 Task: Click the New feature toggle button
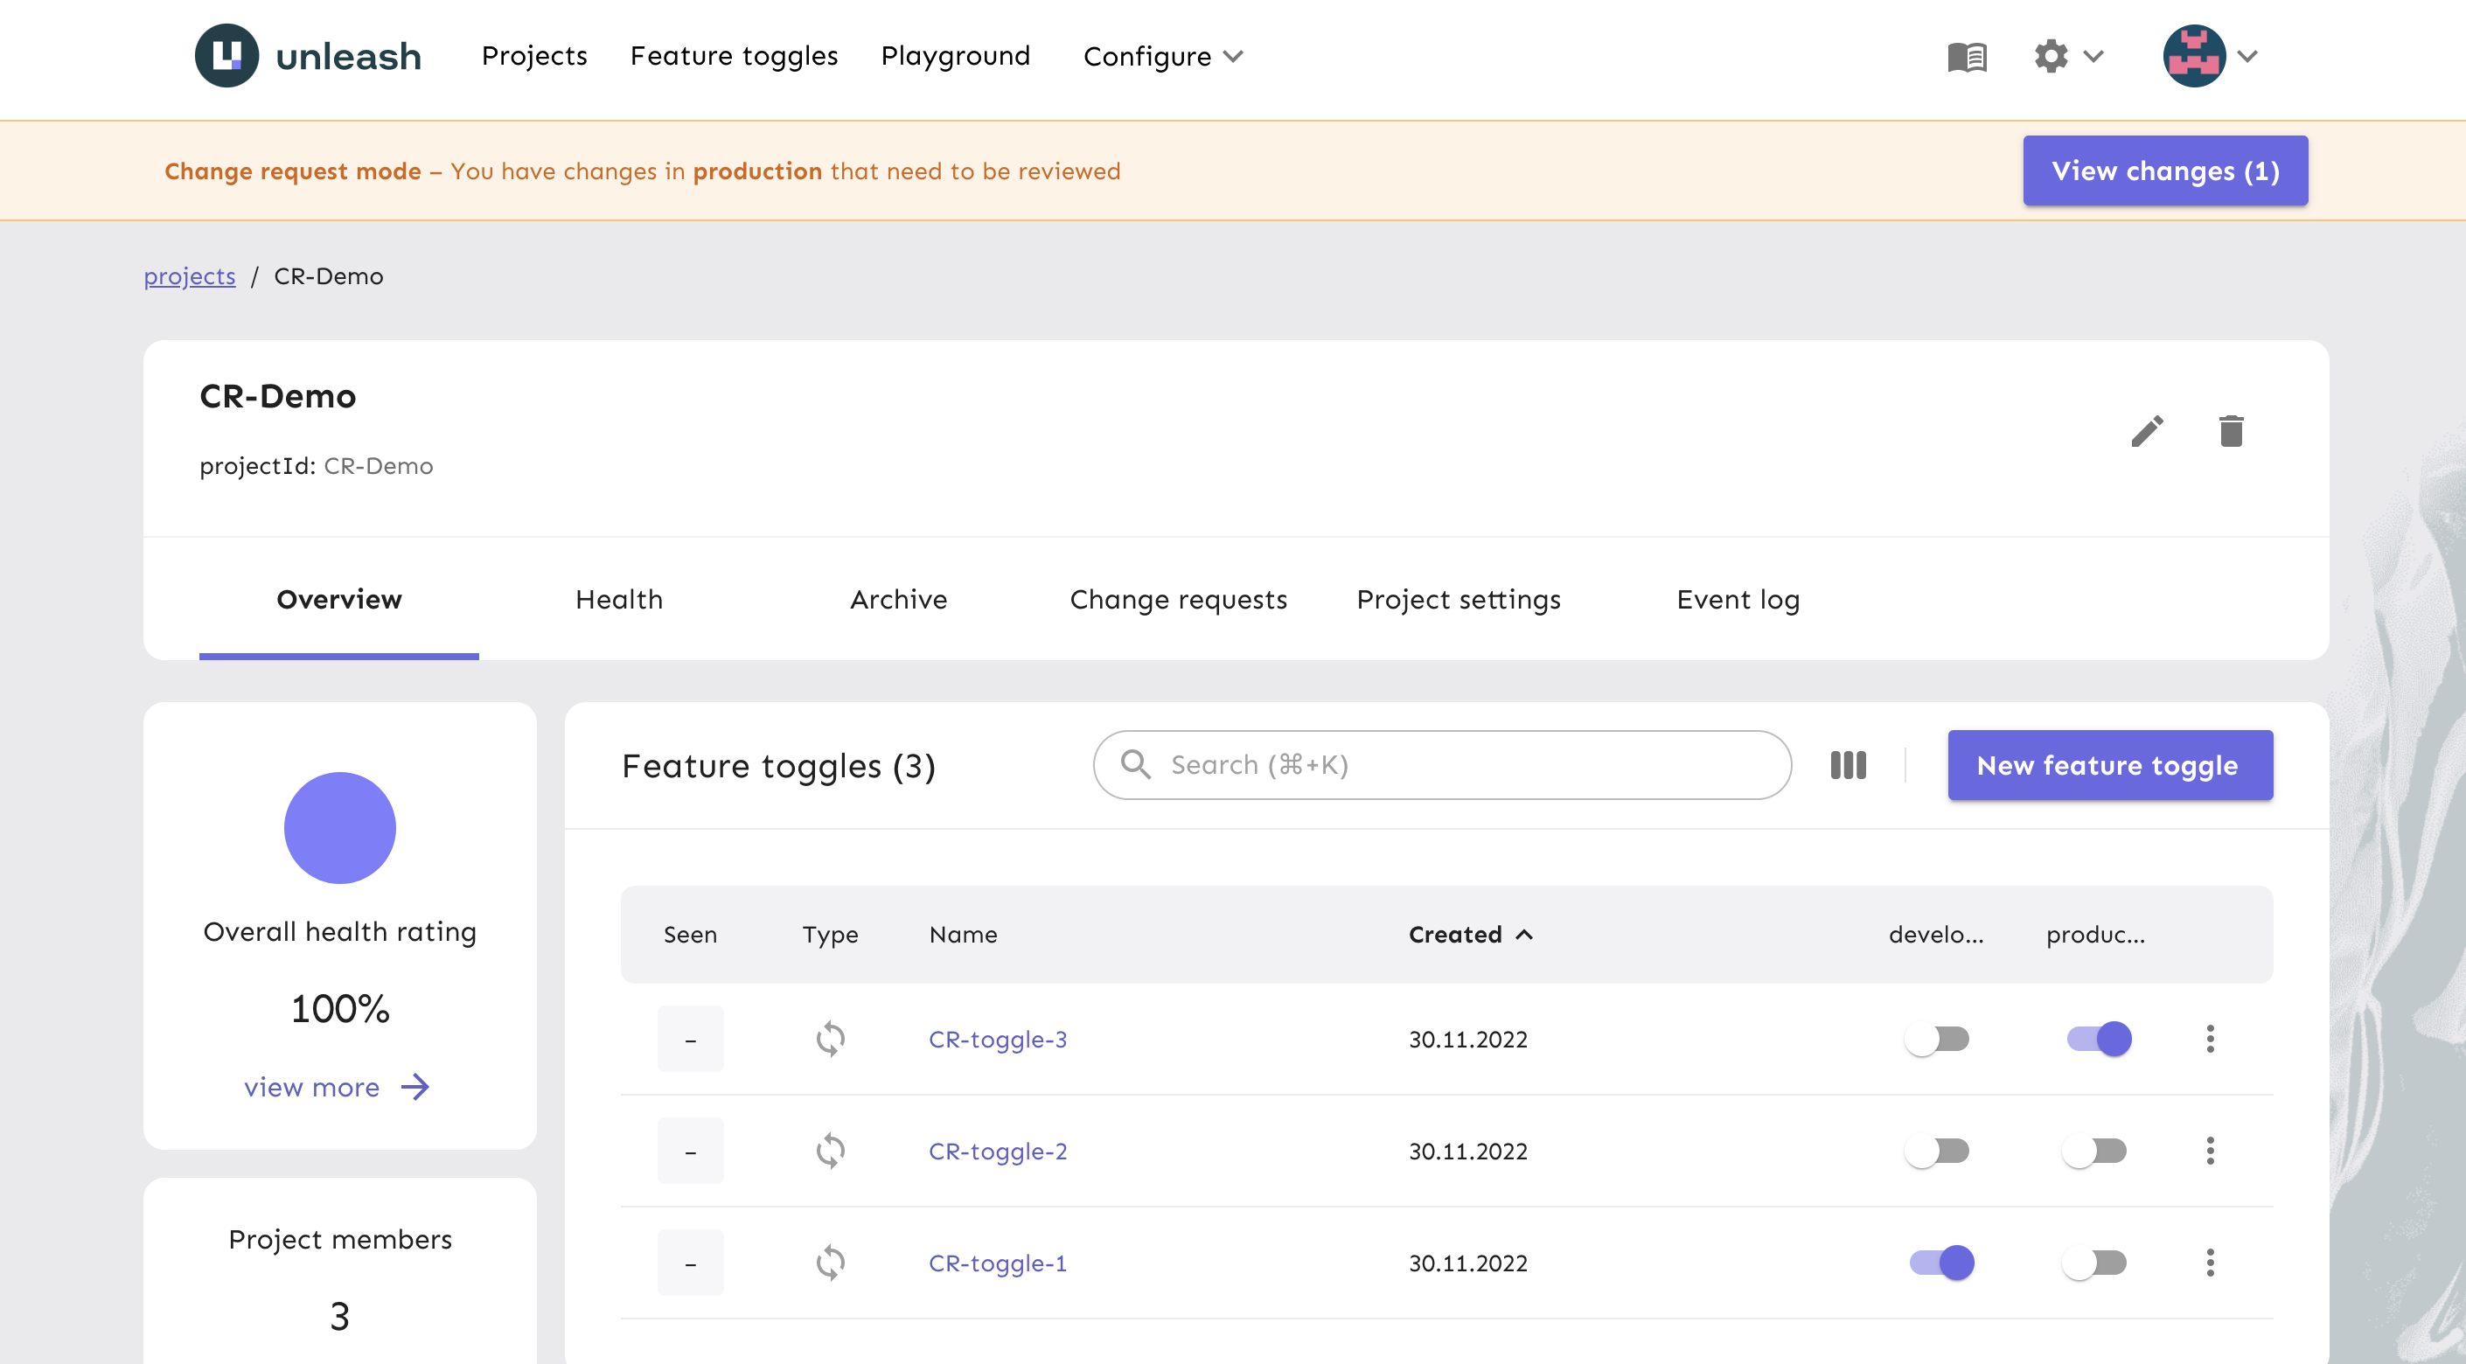(2107, 764)
